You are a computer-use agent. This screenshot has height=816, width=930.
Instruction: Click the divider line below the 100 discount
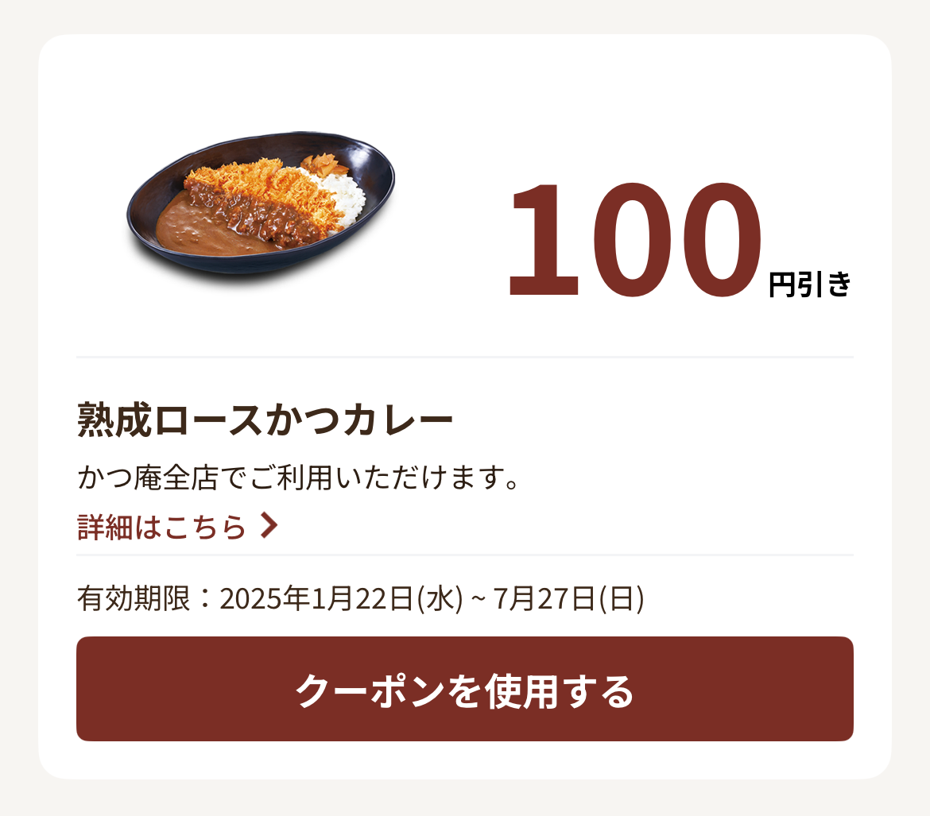(x=464, y=357)
